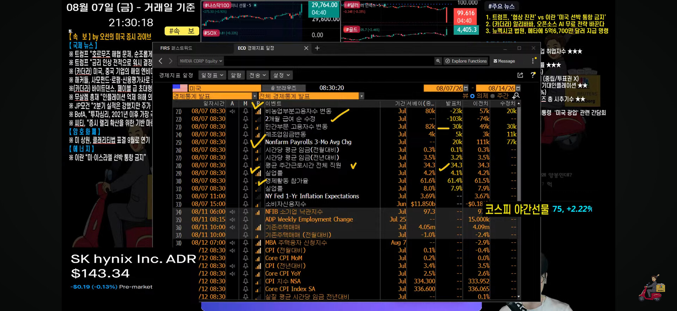Click the speaker icon for NFIB 소기업 낙관지수
Screen dimensions: 677x311
[232, 212]
